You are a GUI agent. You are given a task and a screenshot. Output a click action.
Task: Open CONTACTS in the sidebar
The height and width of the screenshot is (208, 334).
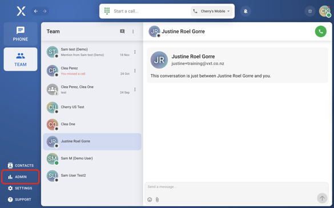[x=21, y=165]
